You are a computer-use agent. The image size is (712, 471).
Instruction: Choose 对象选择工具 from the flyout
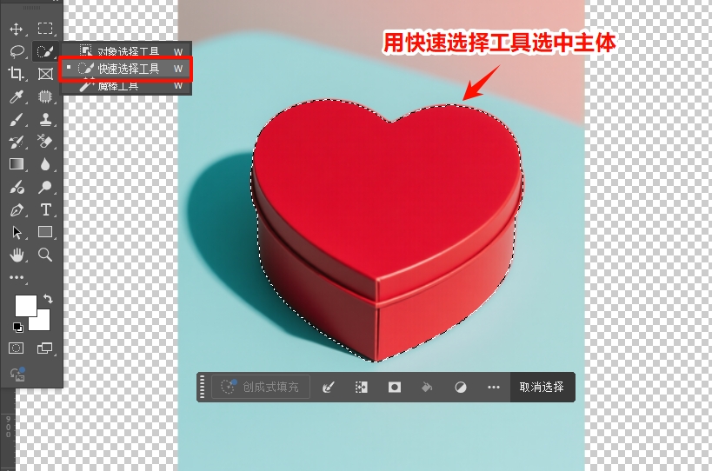tap(127, 50)
